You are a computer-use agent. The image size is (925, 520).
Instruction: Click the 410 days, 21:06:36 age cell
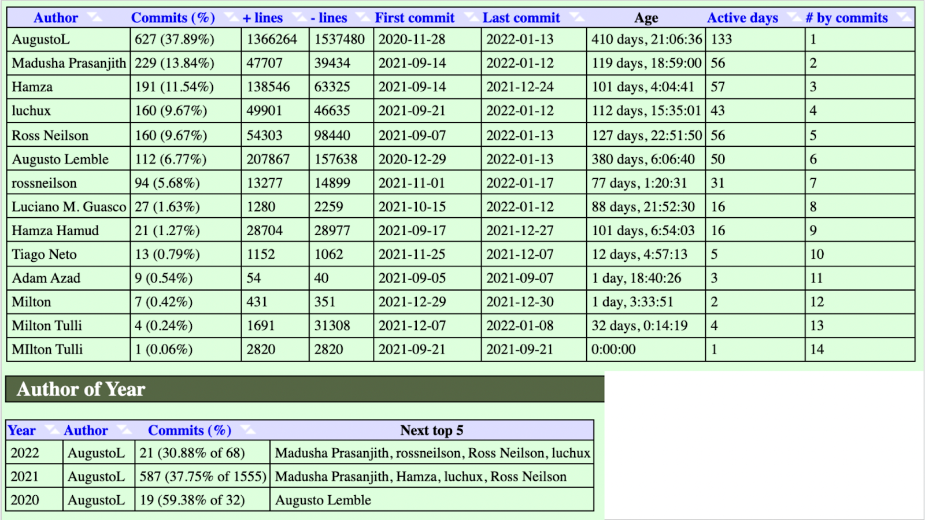tap(646, 39)
